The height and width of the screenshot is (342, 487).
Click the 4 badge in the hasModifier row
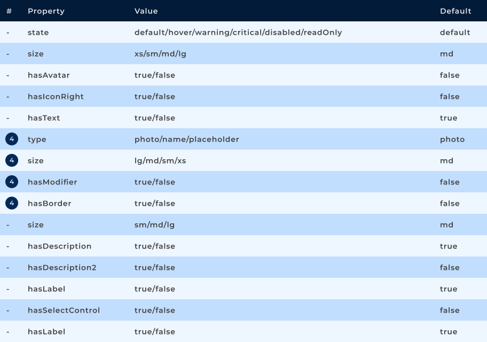click(x=12, y=182)
